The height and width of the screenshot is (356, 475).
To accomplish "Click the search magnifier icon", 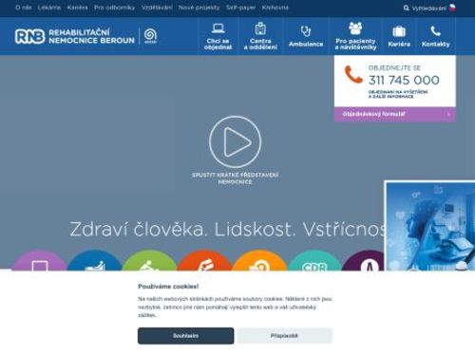I will (x=407, y=8).
